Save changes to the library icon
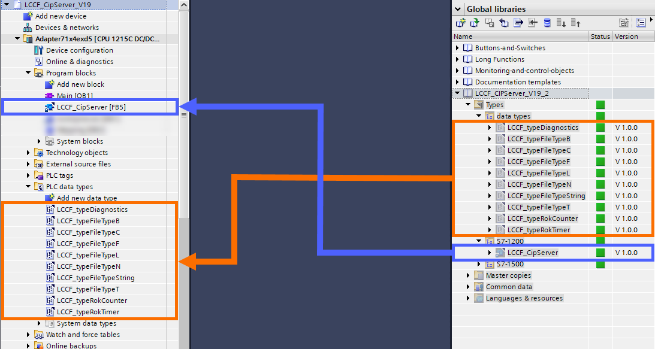The height and width of the screenshot is (349, 655). pyautogui.click(x=489, y=23)
